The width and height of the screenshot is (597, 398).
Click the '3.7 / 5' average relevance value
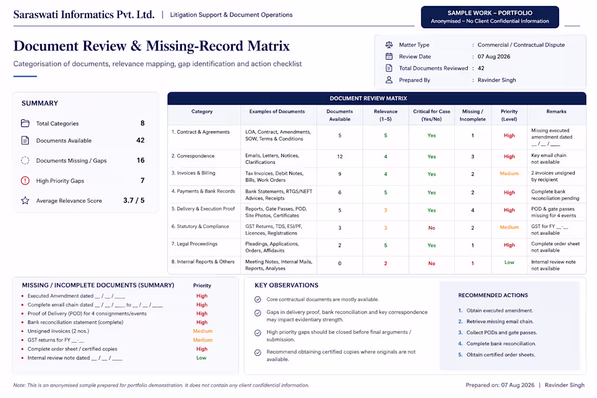point(134,200)
